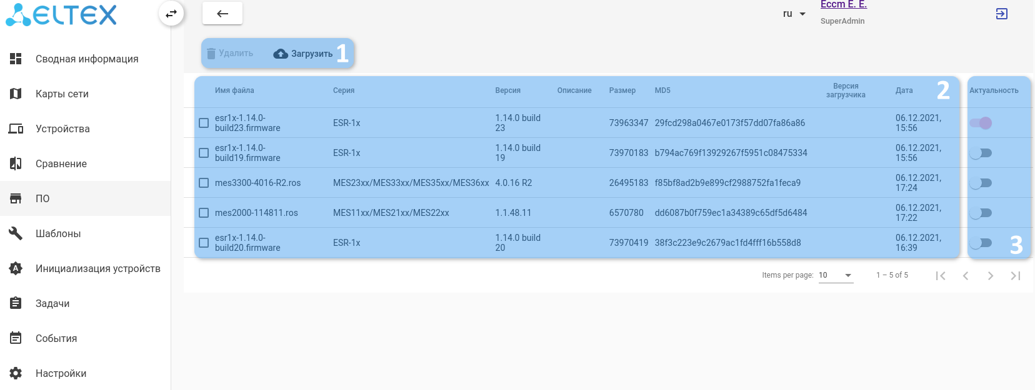The width and height of the screenshot is (1035, 390).
Task: Enable actuality toggle for mes3300-4016-R2.ros
Action: [981, 183]
